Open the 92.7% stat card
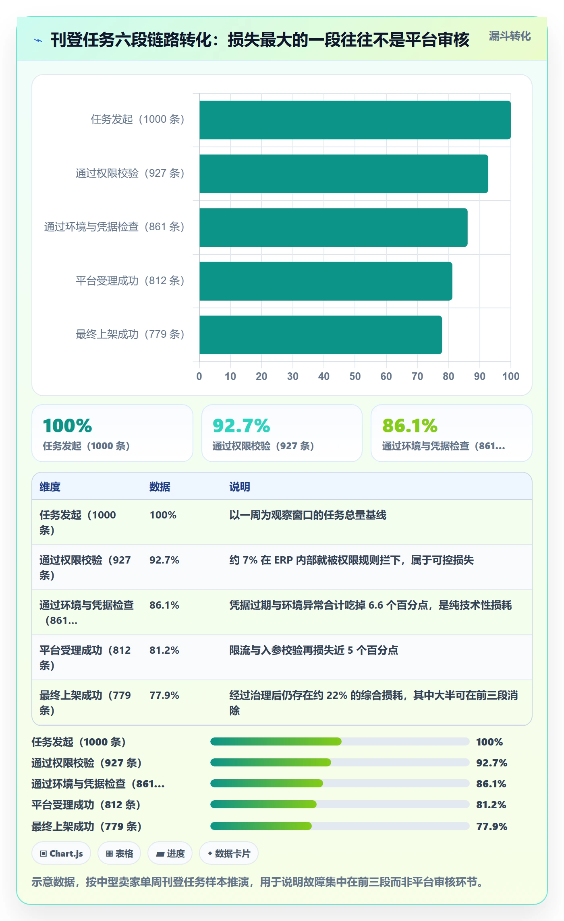The width and height of the screenshot is (564, 921). pos(282,433)
